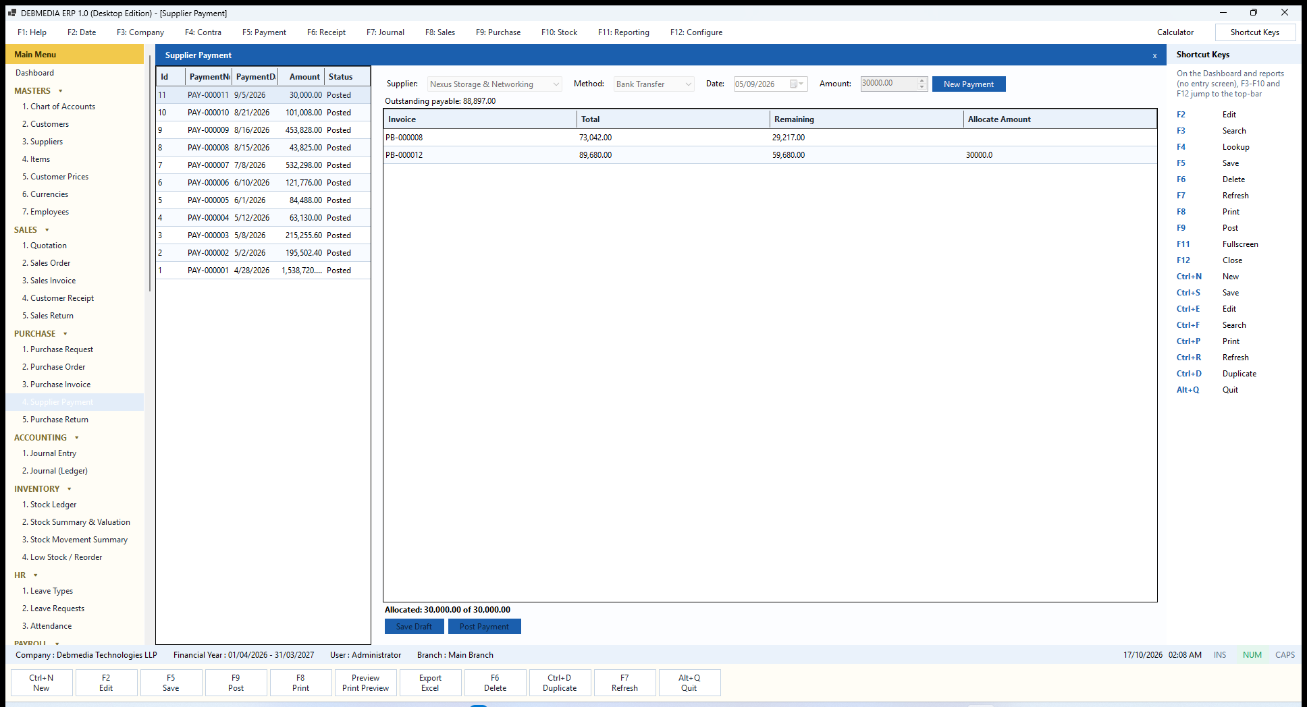Viewport: 1307px width, 707px height.
Task: Select payment row PAY-000007
Action: tap(263, 165)
